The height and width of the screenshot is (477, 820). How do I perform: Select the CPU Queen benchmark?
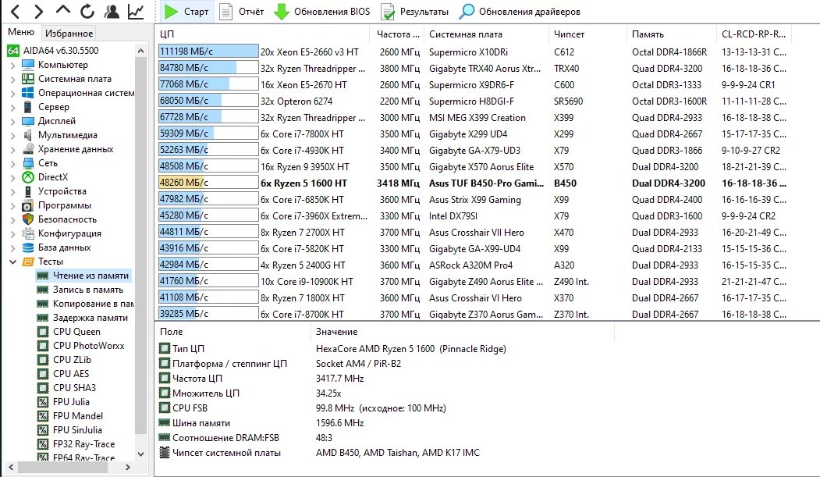[x=76, y=332]
